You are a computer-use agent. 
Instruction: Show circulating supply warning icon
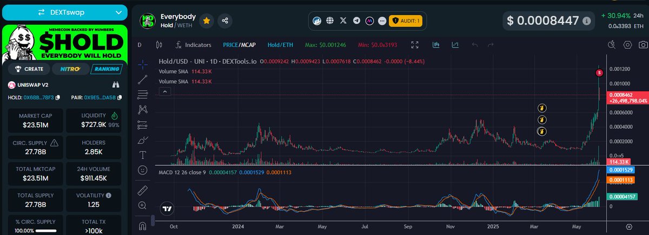54,143
